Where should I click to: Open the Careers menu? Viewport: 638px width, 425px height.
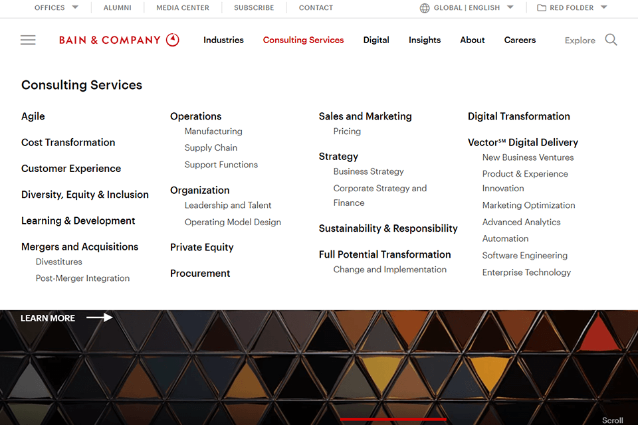[x=520, y=40]
